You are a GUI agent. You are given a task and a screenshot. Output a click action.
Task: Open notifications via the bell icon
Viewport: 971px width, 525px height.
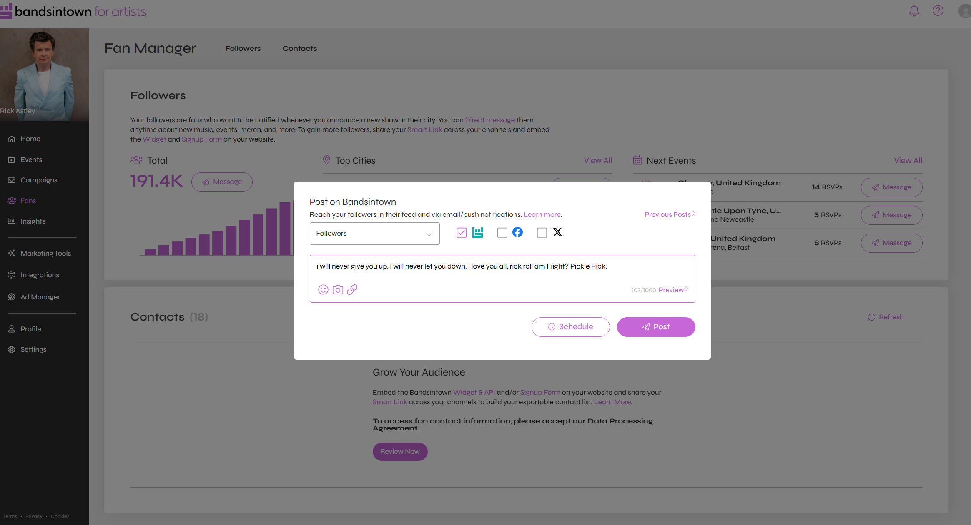point(914,11)
